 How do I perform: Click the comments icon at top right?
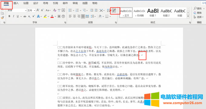204,3
